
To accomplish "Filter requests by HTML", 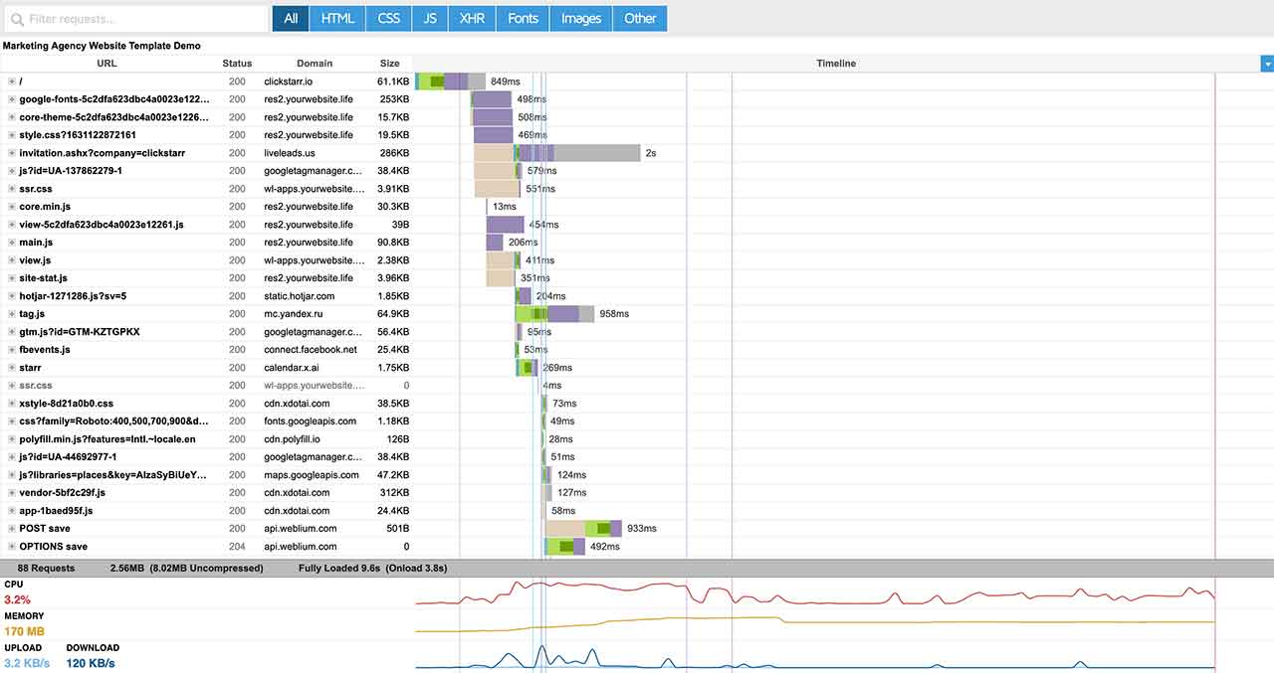I will [337, 19].
